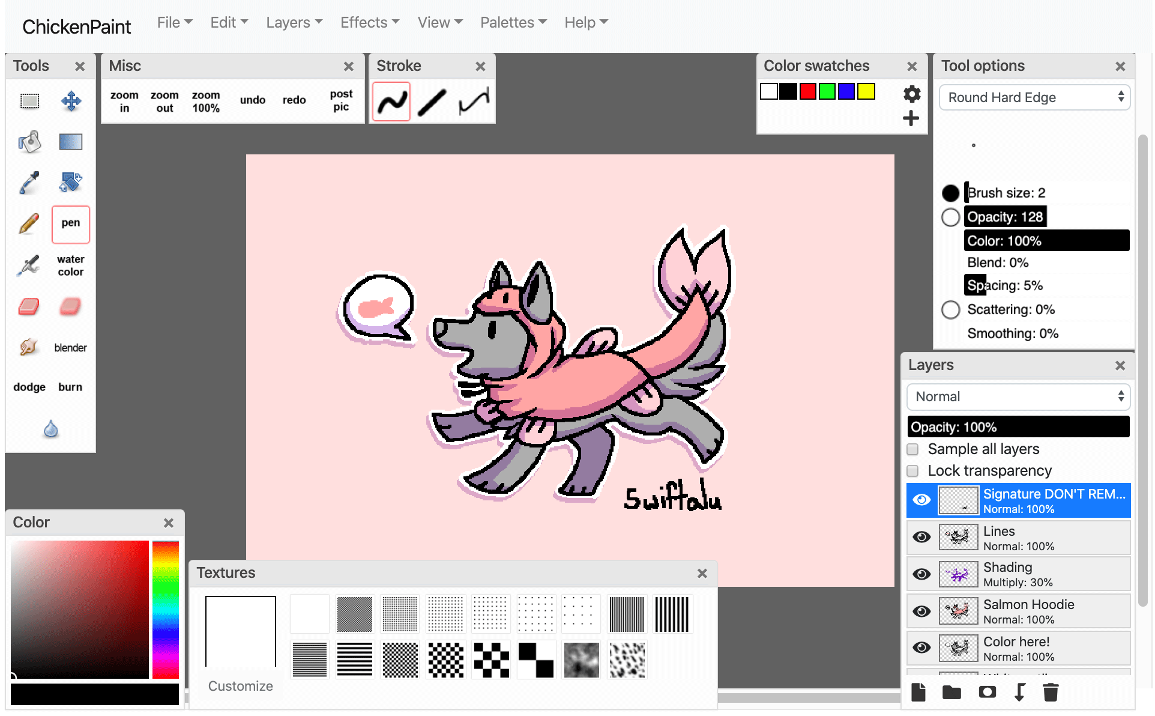
Task: Select the move tool
Action: click(71, 101)
